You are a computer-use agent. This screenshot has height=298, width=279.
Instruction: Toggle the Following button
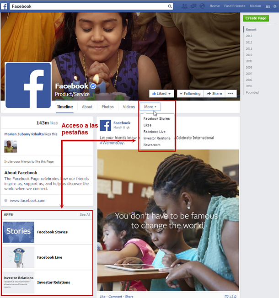pyautogui.click(x=190, y=94)
